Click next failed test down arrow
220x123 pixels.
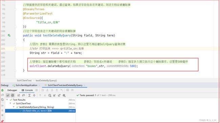(45, 95)
